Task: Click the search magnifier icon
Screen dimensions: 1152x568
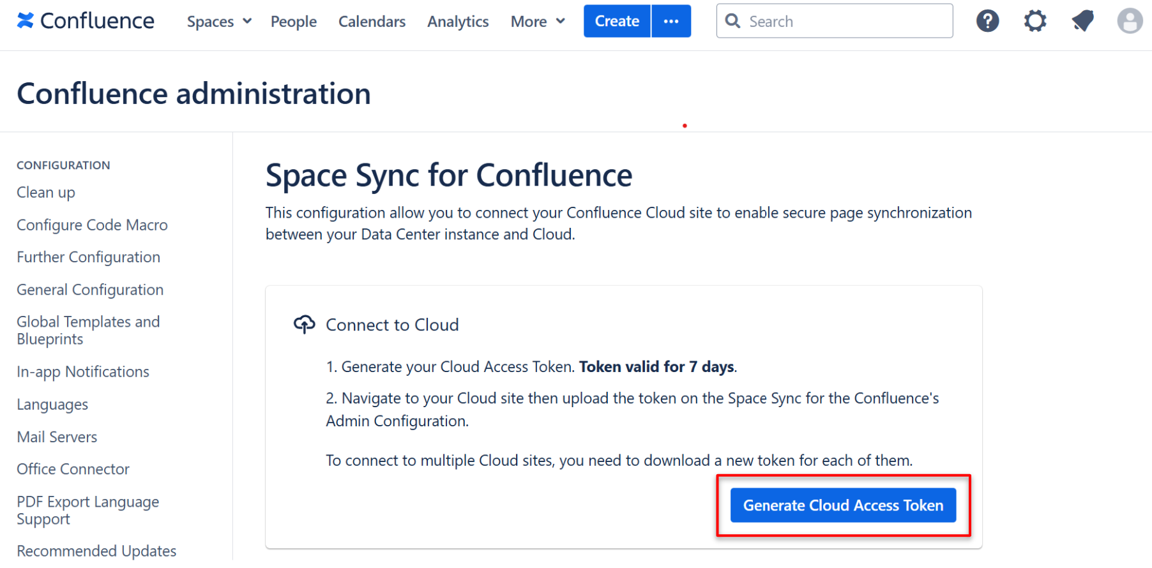Action: (733, 21)
